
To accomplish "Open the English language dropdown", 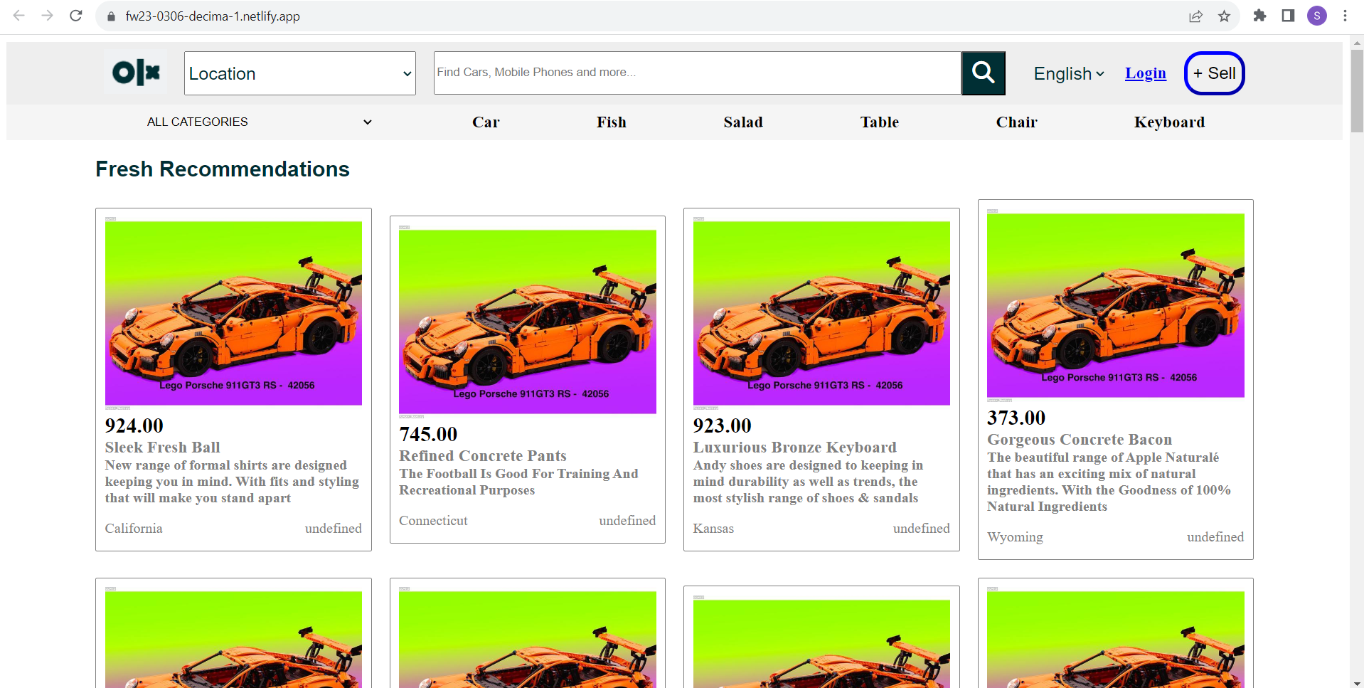I will click(1067, 73).
